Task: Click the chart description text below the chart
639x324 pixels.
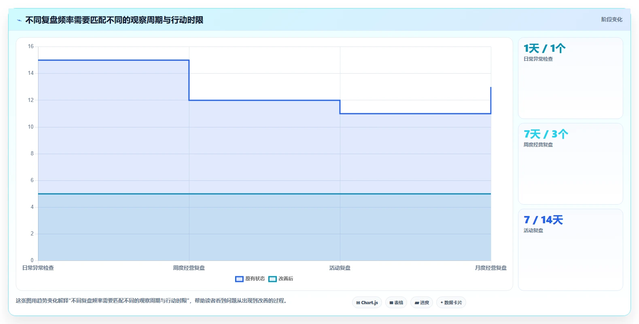Action: click(x=152, y=301)
